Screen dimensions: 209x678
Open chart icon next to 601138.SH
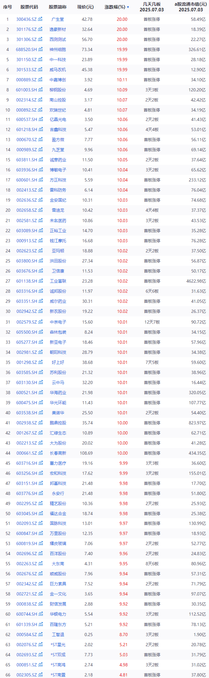(x=40, y=281)
